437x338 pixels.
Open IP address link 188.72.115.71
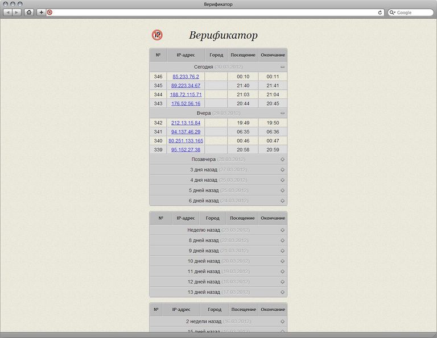pyautogui.click(x=185, y=95)
